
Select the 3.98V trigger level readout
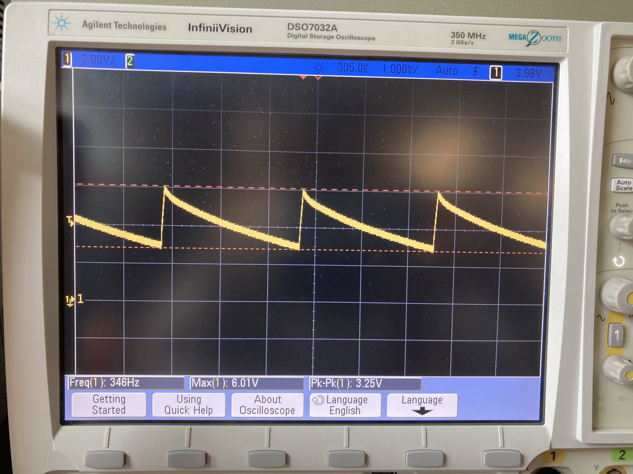coord(528,73)
